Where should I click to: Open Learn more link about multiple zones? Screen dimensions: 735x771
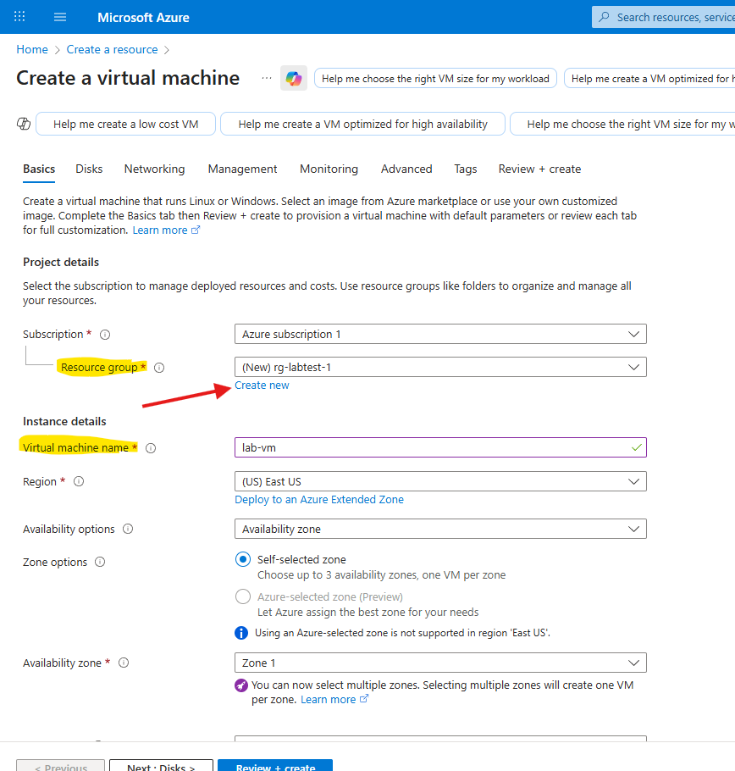click(334, 700)
